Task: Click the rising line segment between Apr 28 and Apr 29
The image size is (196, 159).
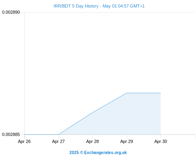Action: pyautogui.click(x=109, y=103)
